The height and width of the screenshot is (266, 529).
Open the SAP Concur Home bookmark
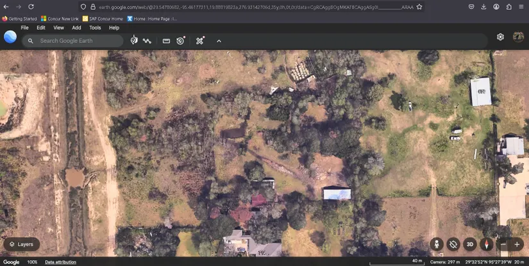[x=103, y=19]
